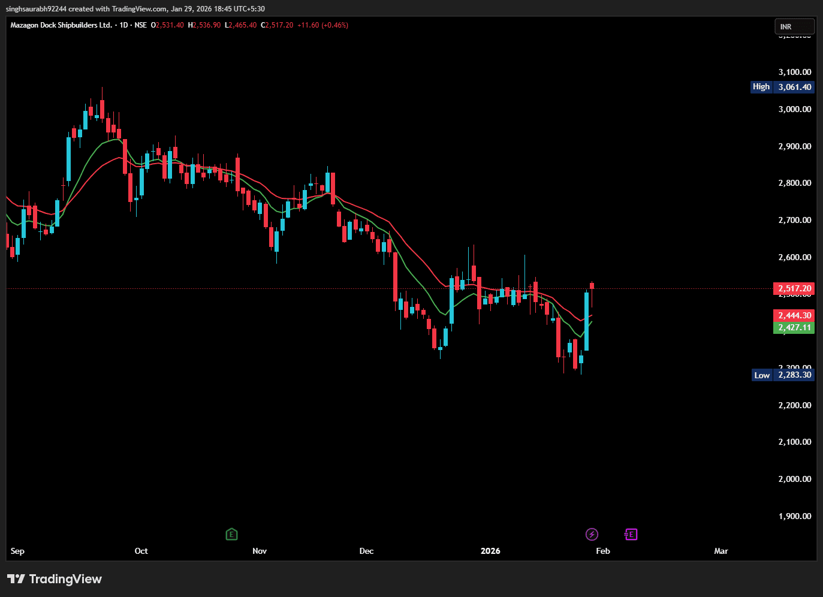Click the Nov label on the time axis
The image size is (823, 597).
260,551
